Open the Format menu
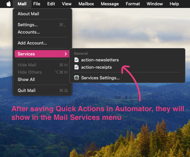Viewport: 190px width, 157px height. pos(133,4)
